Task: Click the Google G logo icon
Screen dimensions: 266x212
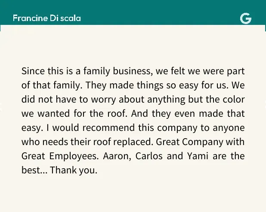Action: point(246,18)
